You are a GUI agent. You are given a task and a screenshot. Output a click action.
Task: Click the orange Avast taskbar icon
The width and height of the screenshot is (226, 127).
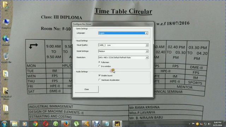tap(86, 124)
